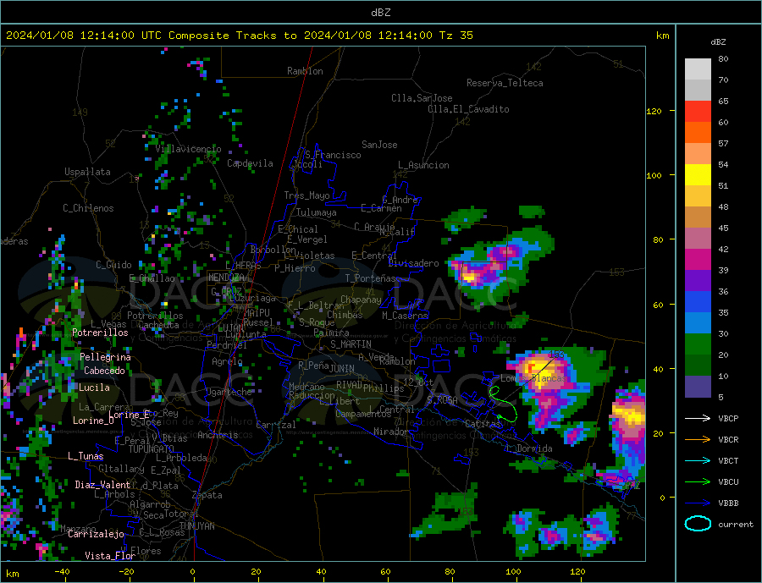Click the yellow storm core near Divisadero
The height and width of the screenshot is (583, 762).
click(469, 277)
